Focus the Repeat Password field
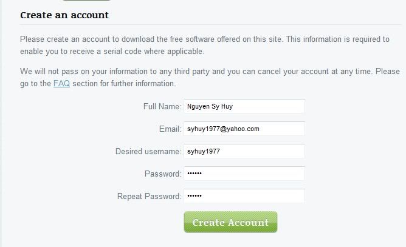 244,196
